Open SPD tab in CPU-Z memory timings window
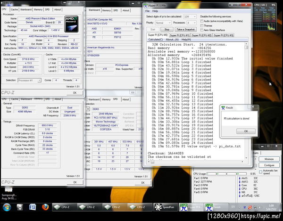Viewport: 283px width, 221px height. coord(47,99)
